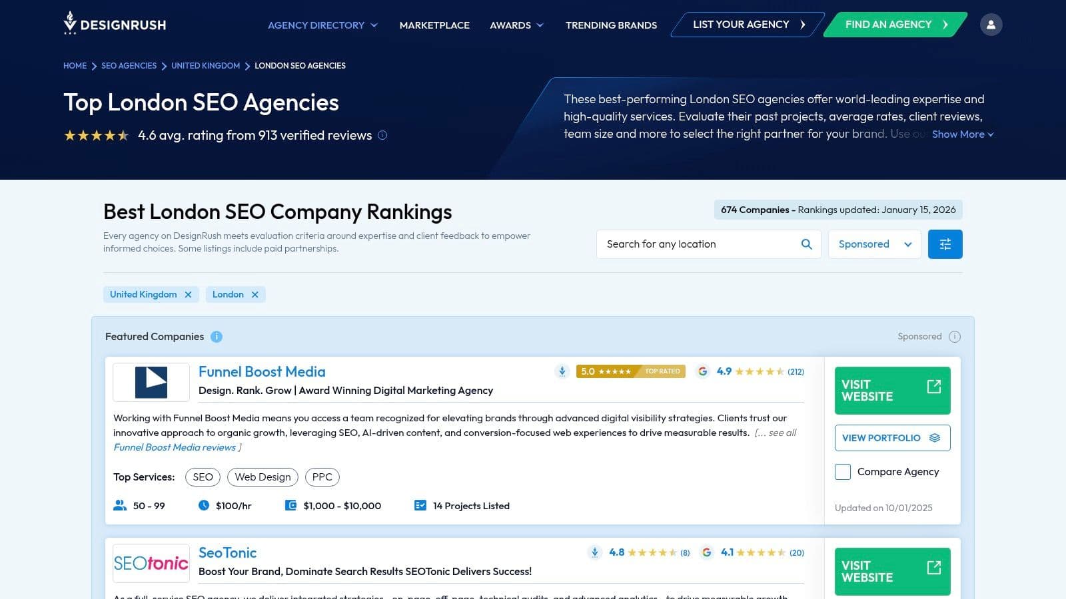Viewport: 1066px width, 599px height.
Task: Click the info icon next to Featured Companies
Action: click(x=217, y=337)
